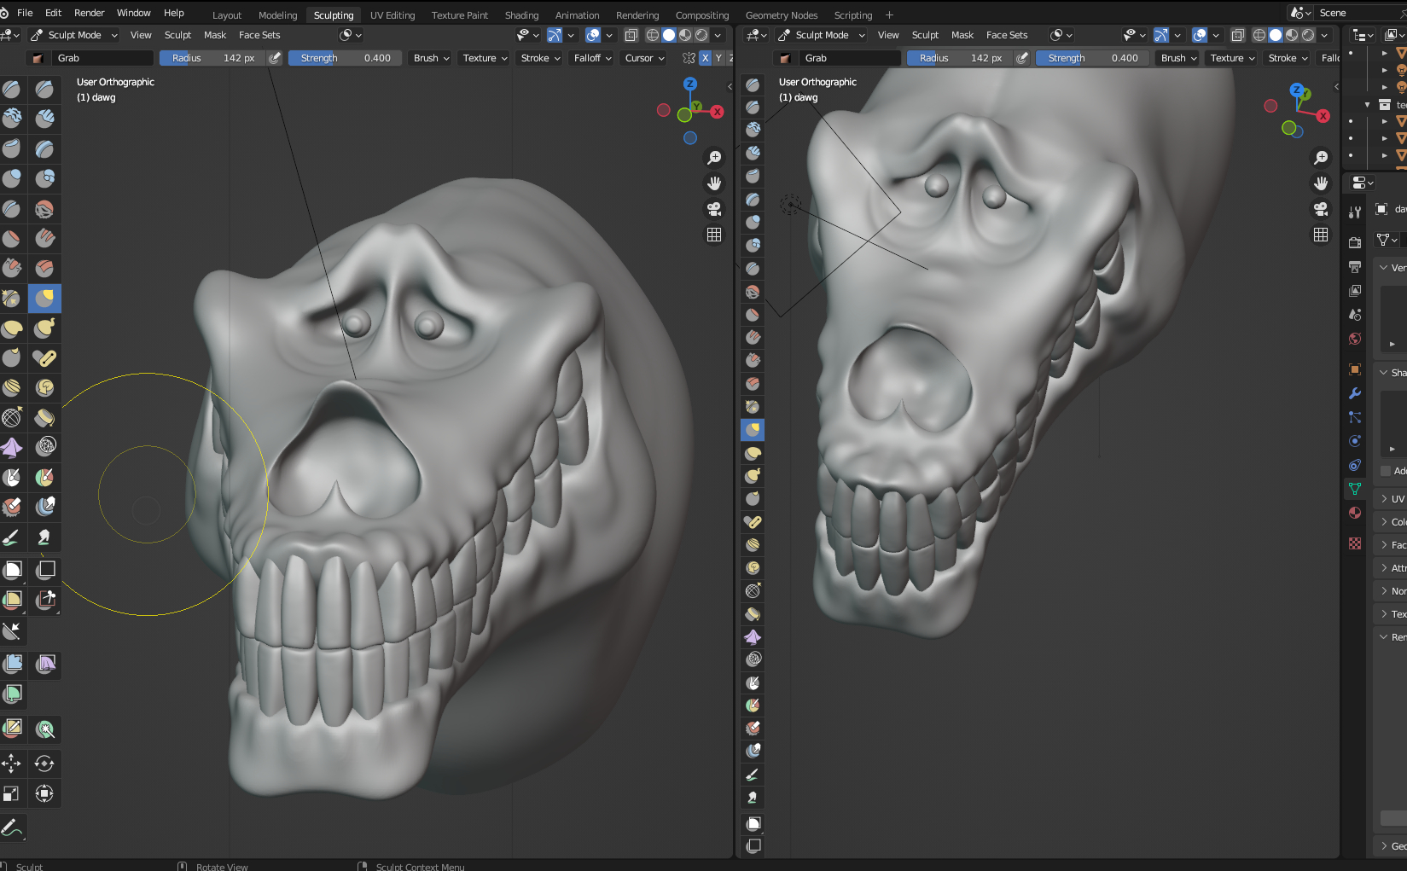Open Face Sets menu in left viewport

pyautogui.click(x=259, y=35)
